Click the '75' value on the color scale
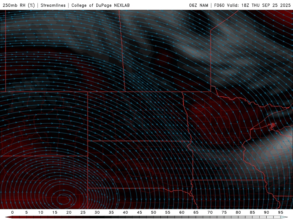 click(224, 212)
